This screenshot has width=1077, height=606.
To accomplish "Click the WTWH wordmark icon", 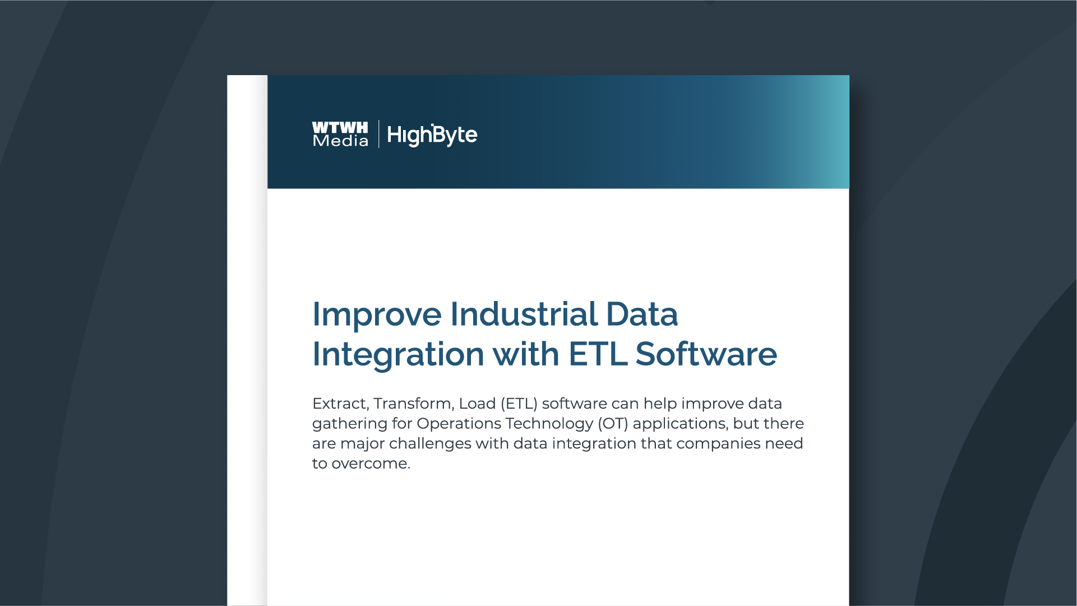I will (x=339, y=128).
